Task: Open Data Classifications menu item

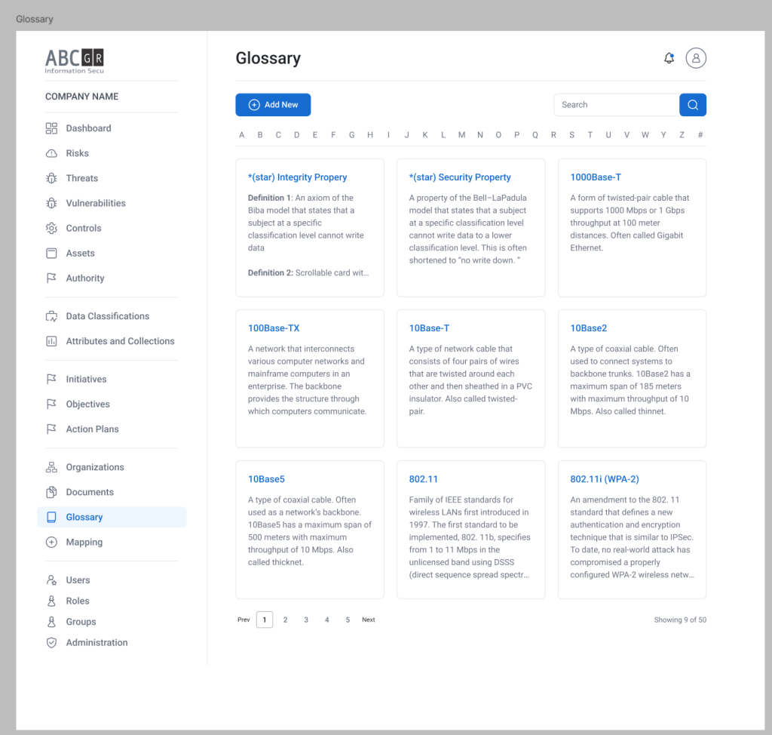Action: [x=107, y=316]
